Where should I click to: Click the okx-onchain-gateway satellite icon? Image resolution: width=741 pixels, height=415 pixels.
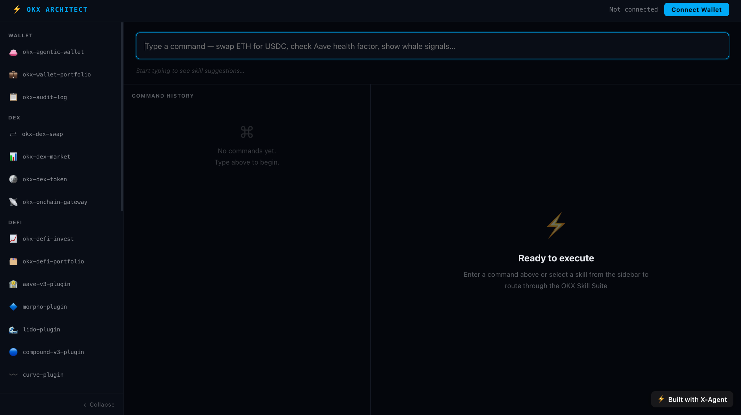click(x=13, y=202)
